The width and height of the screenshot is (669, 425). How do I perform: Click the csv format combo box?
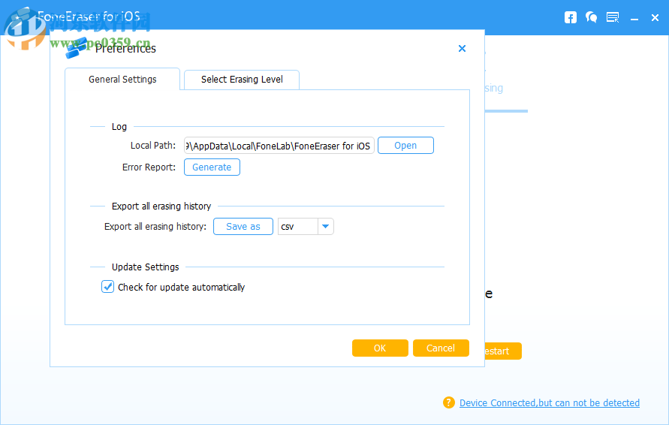coord(306,227)
